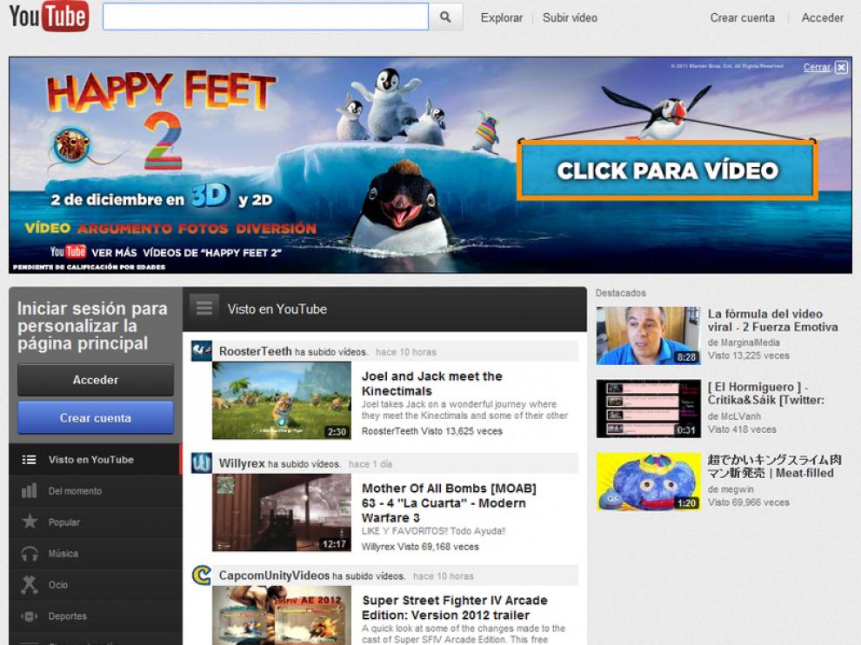The width and height of the screenshot is (861, 645).
Task: Select FOTOS in the banner menu
Action: pos(203,229)
